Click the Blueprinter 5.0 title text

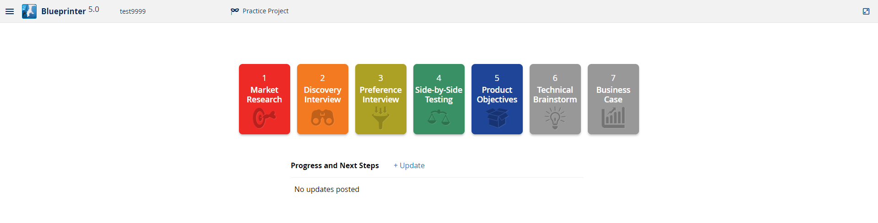(x=70, y=11)
